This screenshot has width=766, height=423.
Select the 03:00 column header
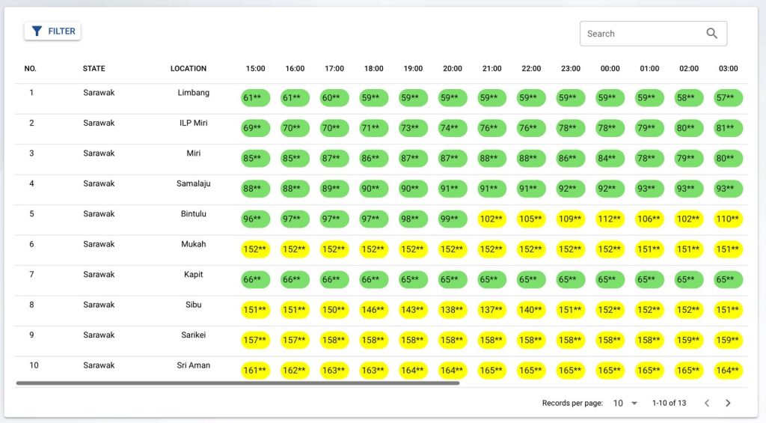[x=728, y=68]
